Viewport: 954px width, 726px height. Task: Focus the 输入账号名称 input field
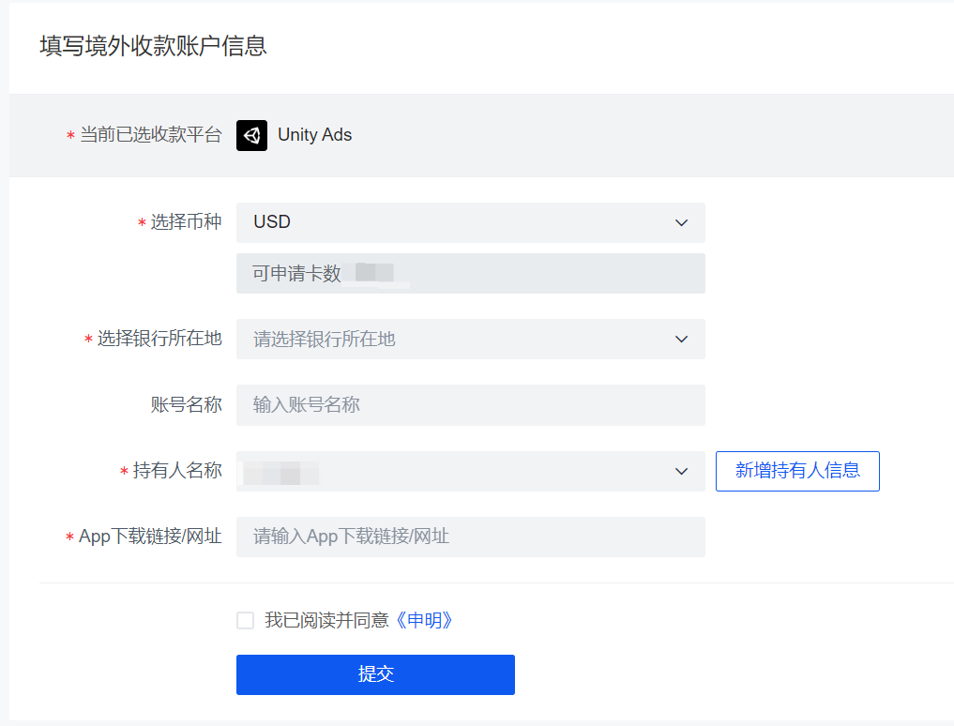(470, 404)
